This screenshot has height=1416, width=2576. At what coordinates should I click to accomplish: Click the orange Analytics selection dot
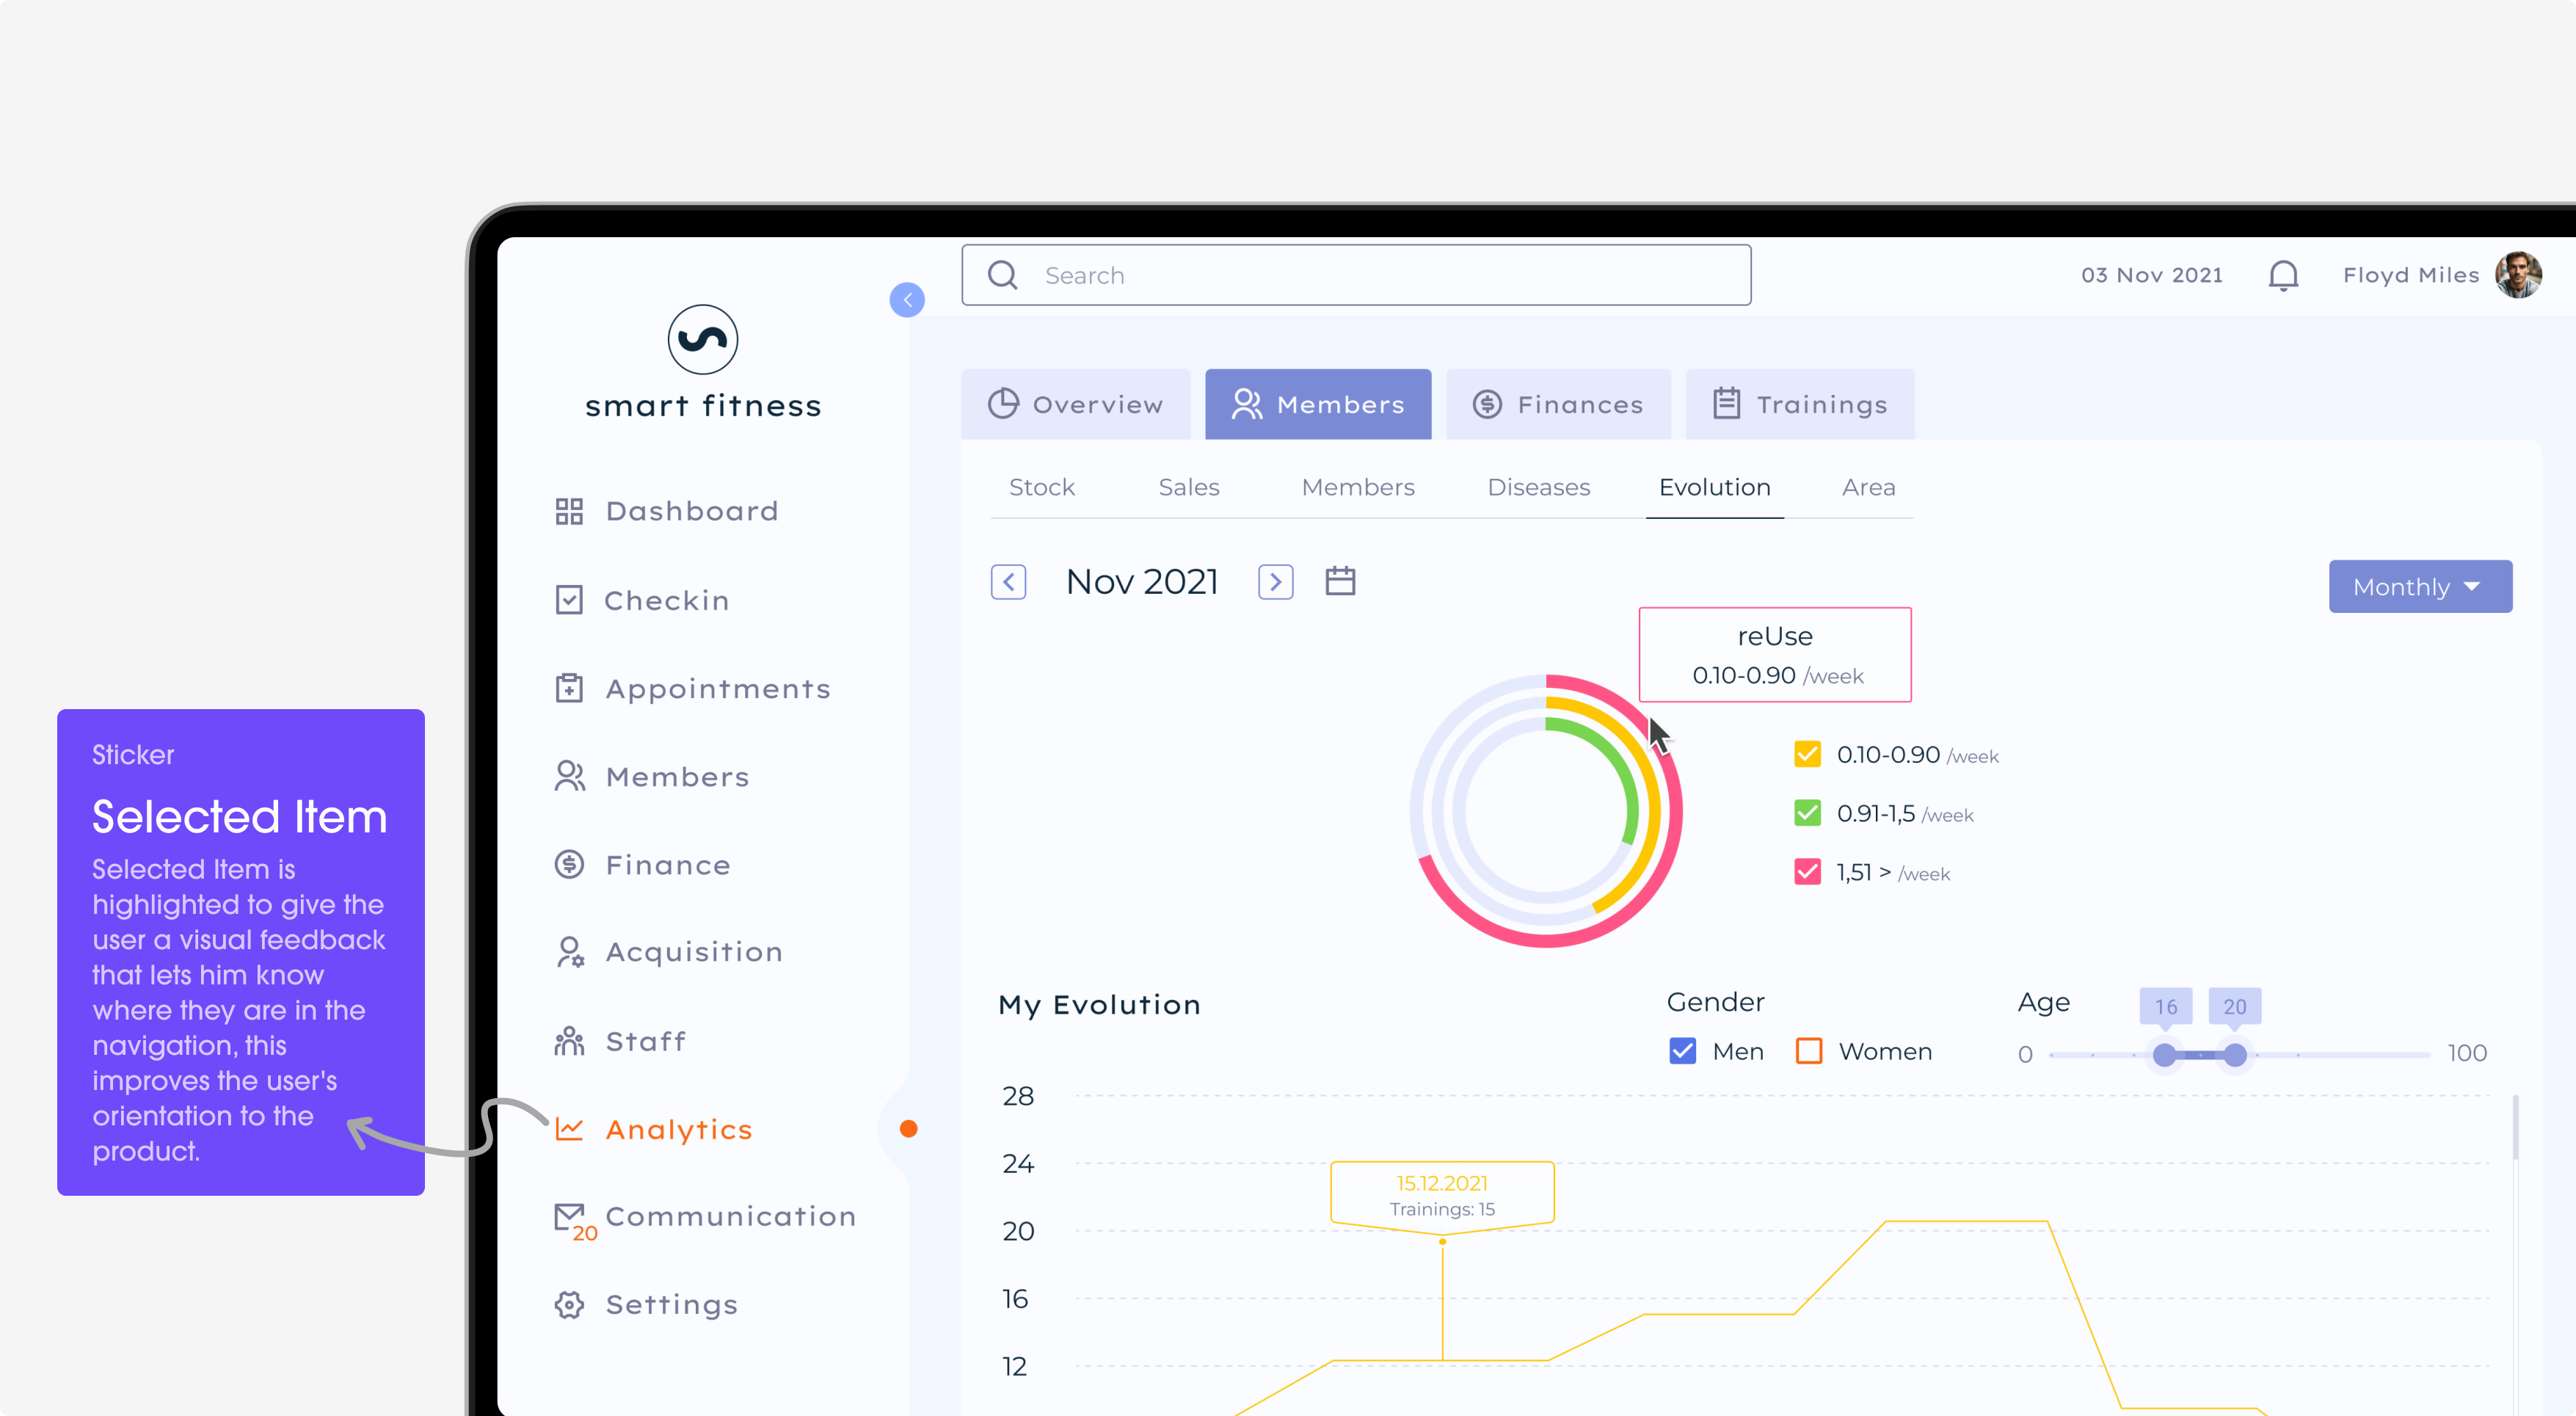[x=908, y=1129]
